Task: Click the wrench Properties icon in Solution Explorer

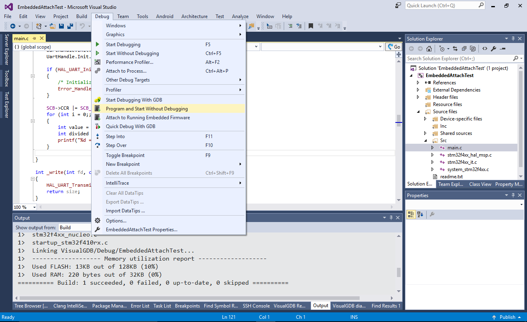Action: (494, 49)
